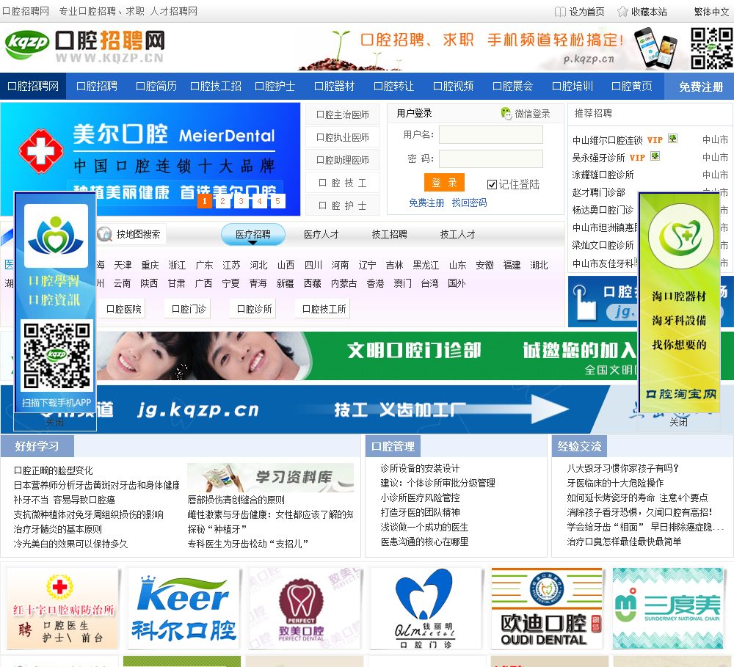Viewport: 734px width, 667px height.
Task: Click the header QR code image
Action: pos(711,48)
